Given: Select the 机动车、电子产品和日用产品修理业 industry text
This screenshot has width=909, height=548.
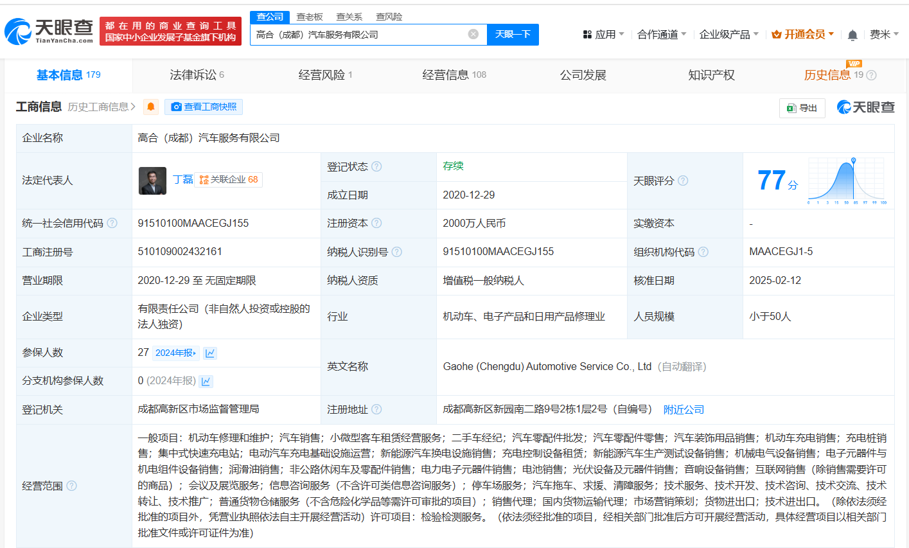Looking at the screenshot, I should [x=524, y=317].
